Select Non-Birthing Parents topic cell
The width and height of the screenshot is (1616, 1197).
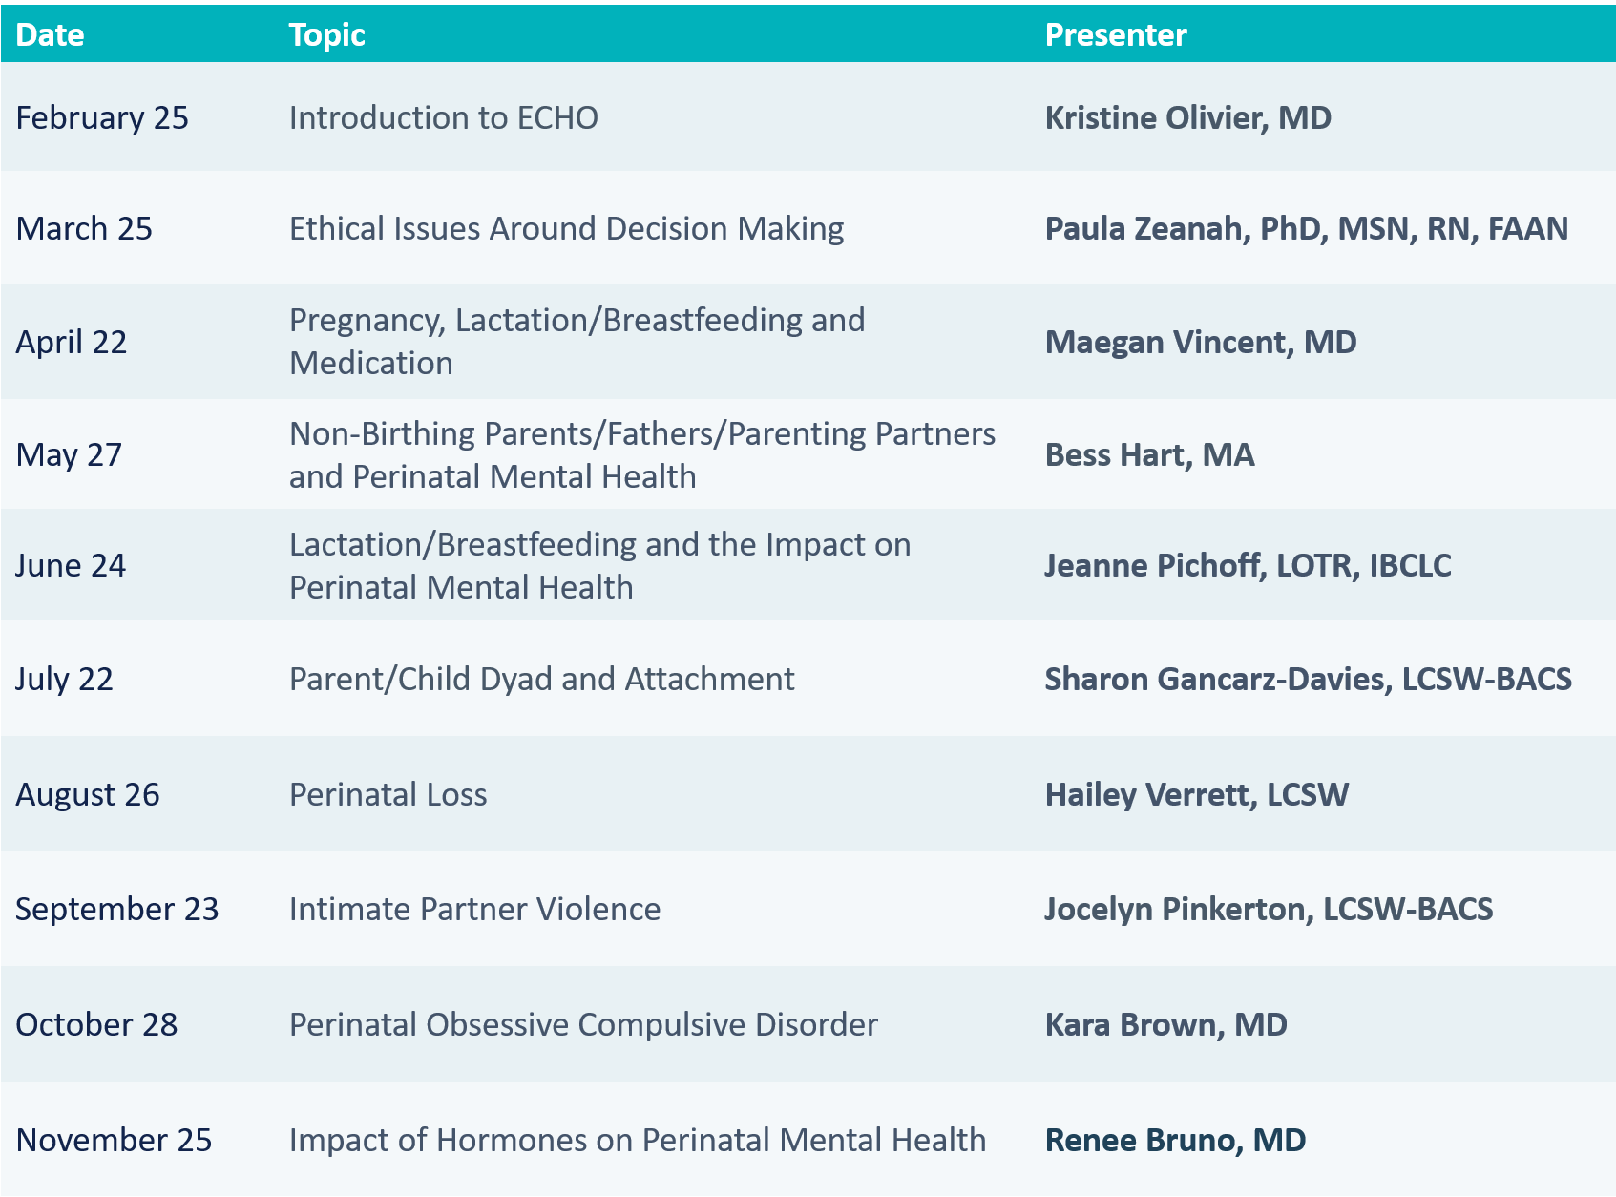pyautogui.click(x=642, y=454)
